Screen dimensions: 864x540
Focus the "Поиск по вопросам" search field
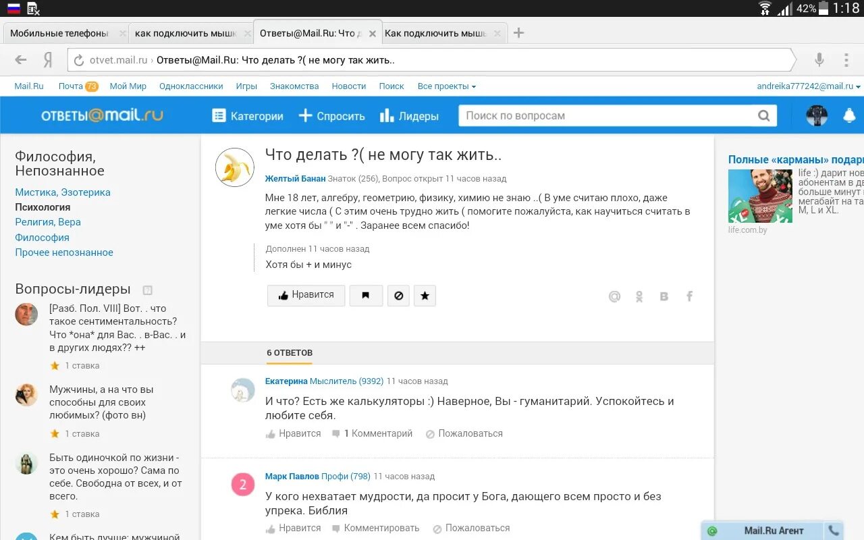point(607,115)
